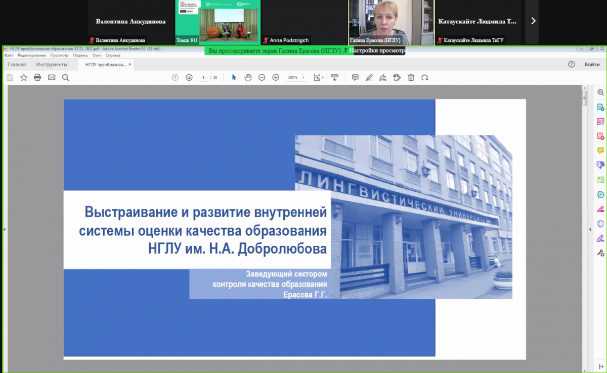This screenshot has height=373, width=607.
Task: Add a sticky note comment
Action: 355,77
